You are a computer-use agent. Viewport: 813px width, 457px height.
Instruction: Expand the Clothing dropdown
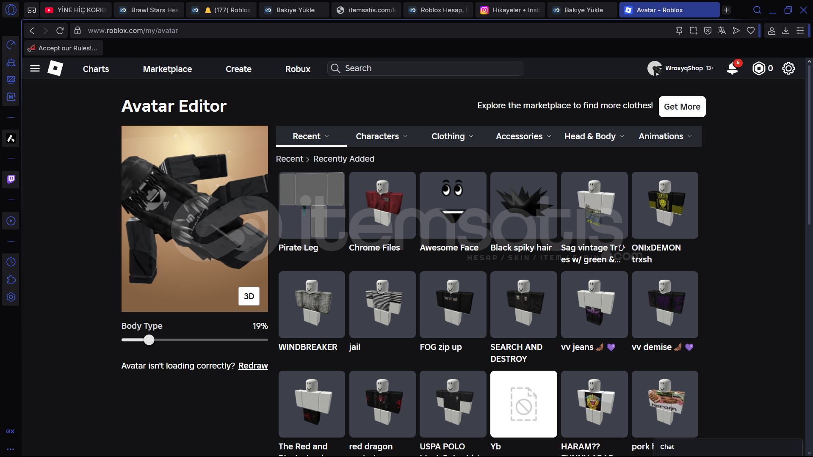click(x=452, y=136)
